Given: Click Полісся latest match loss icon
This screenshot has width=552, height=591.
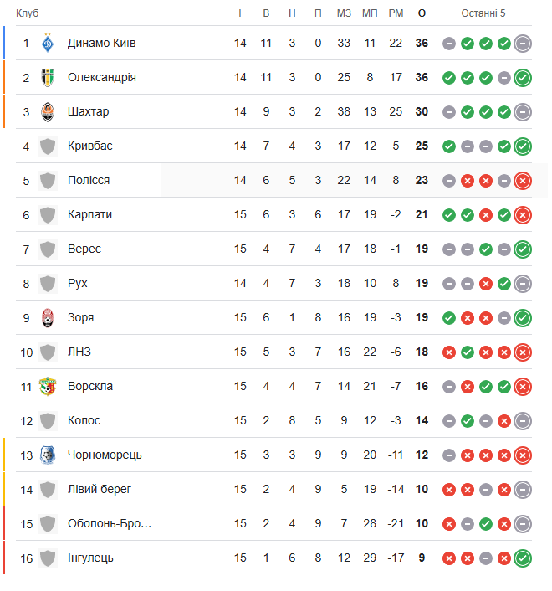Looking at the screenshot, I should [x=523, y=181].
